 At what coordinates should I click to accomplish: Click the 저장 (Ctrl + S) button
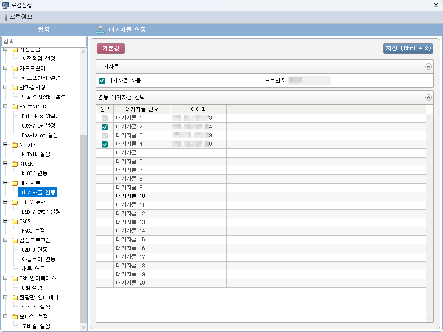pos(408,49)
